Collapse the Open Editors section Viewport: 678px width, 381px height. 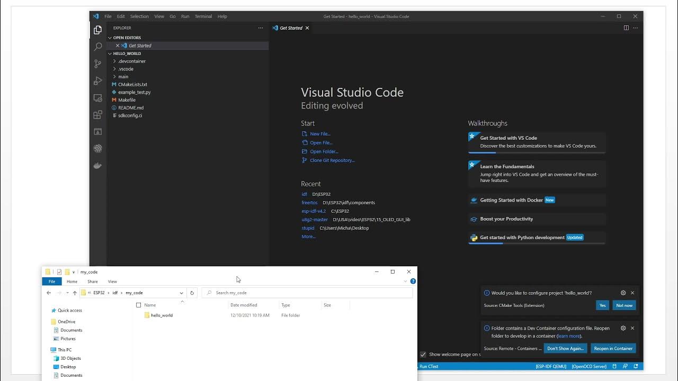pos(110,38)
